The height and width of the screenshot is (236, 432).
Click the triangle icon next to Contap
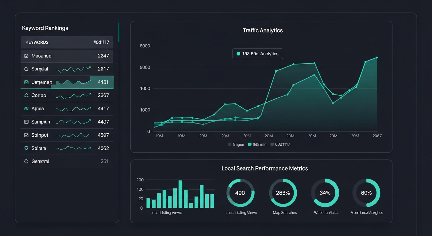[x=27, y=95]
